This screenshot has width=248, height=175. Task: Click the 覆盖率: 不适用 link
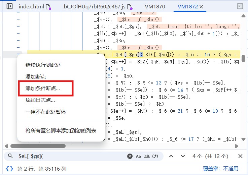221,168
